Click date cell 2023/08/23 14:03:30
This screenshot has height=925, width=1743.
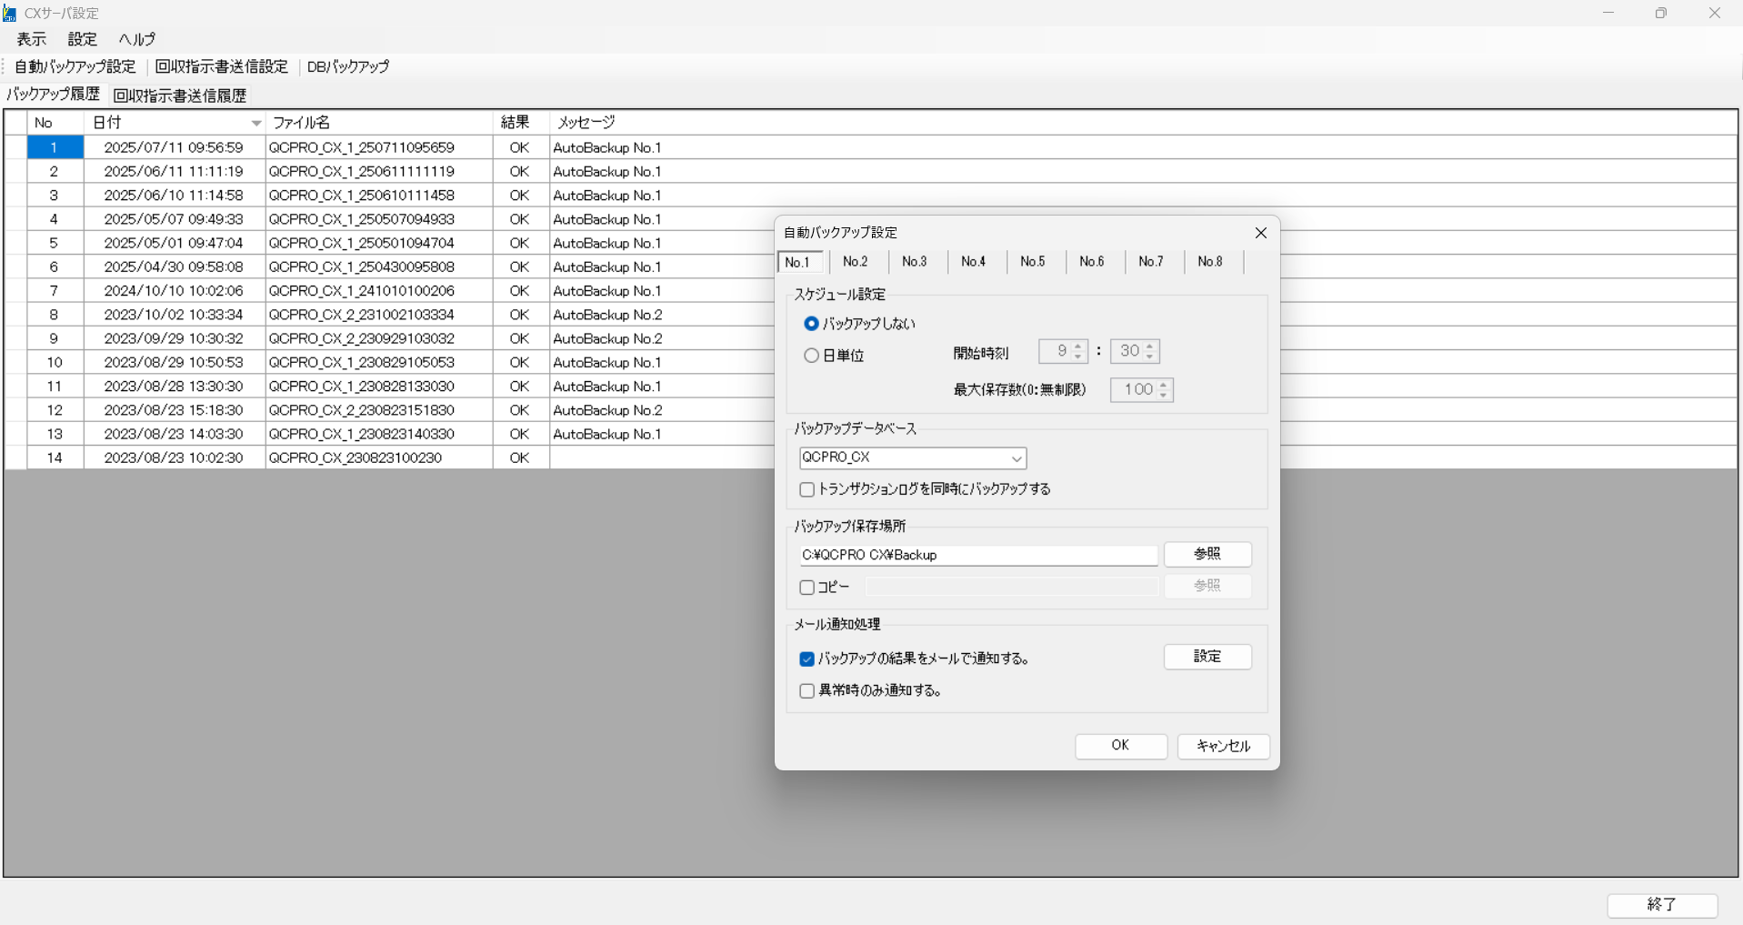coord(174,434)
